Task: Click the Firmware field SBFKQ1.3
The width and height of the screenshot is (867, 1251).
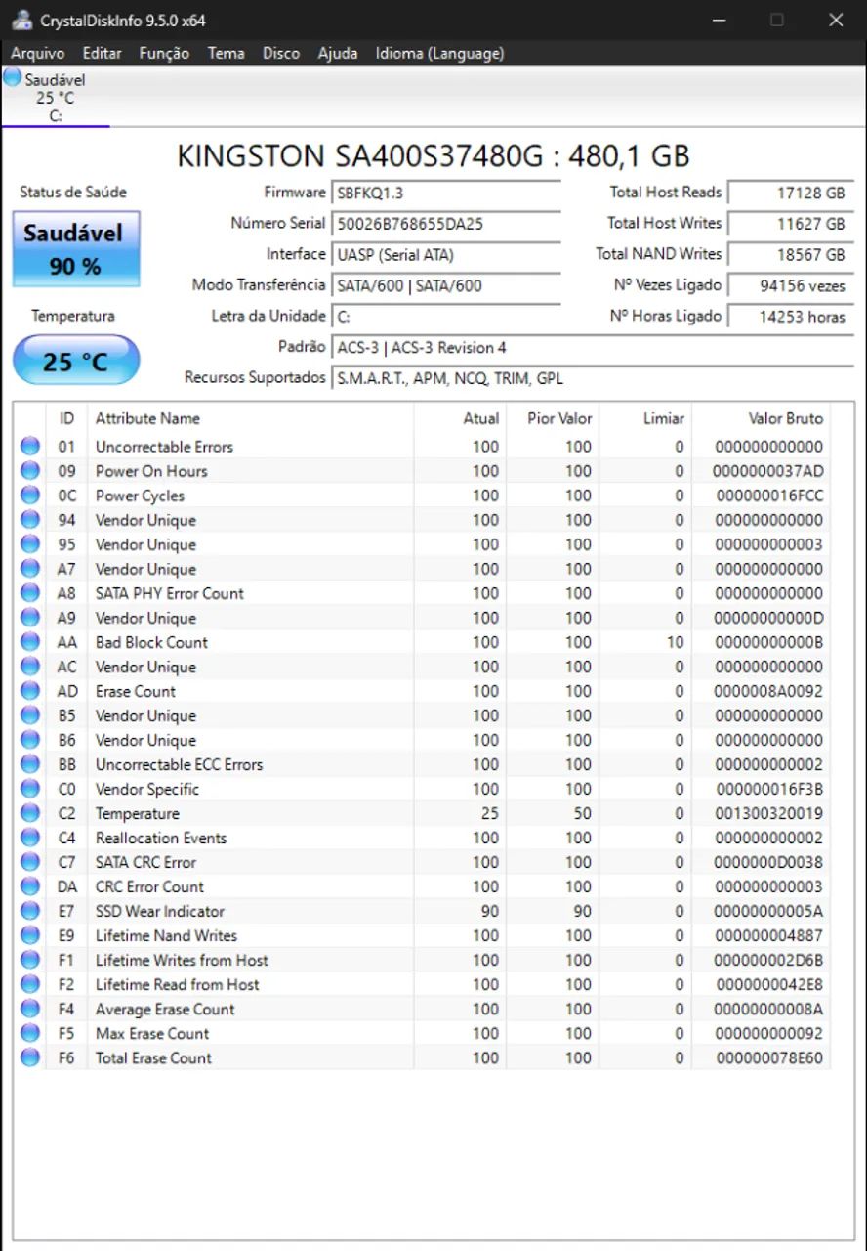Action: pyautogui.click(x=446, y=194)
